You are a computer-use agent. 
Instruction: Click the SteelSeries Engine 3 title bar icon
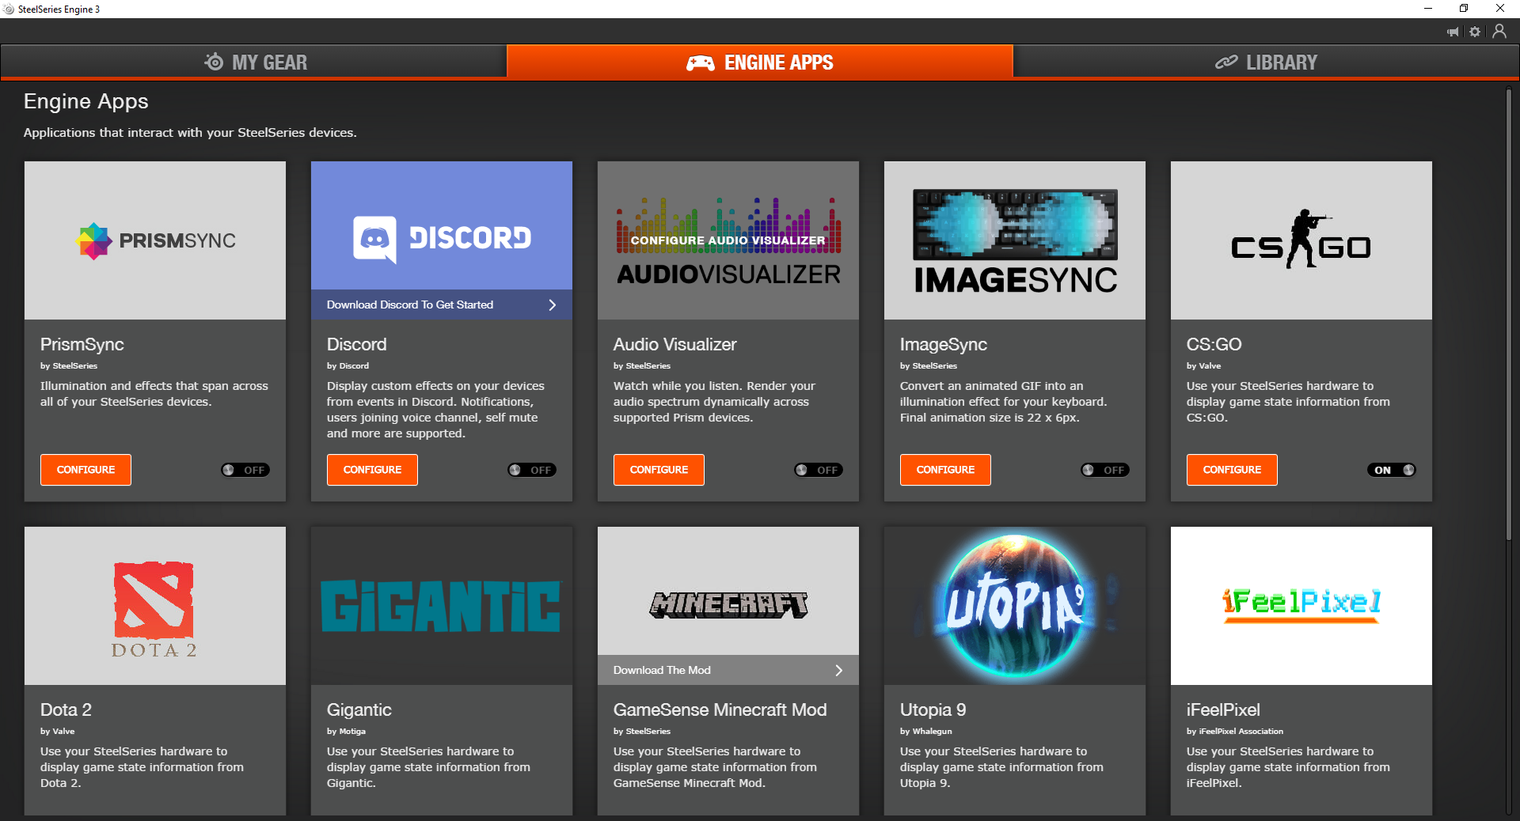pyautogui.click(x=9, y=9)
